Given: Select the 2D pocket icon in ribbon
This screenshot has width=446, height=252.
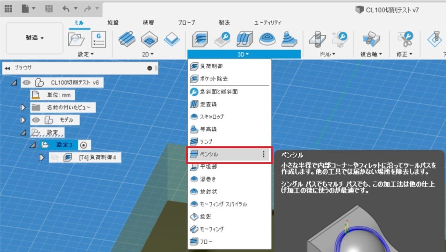Looking at the screenshot, I should tap(149, 39).
